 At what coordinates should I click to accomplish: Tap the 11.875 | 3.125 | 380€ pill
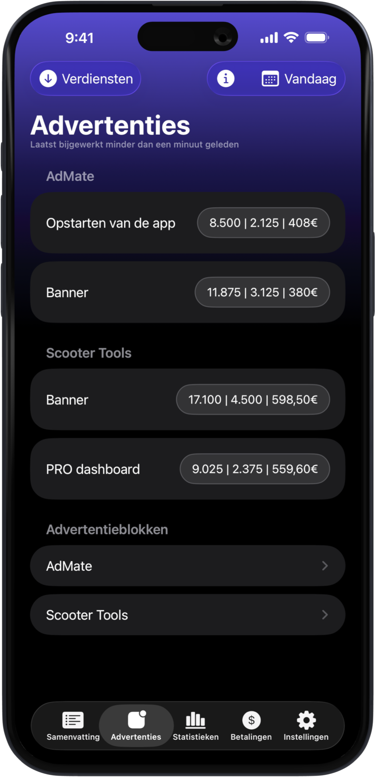[x=262, y=292]
